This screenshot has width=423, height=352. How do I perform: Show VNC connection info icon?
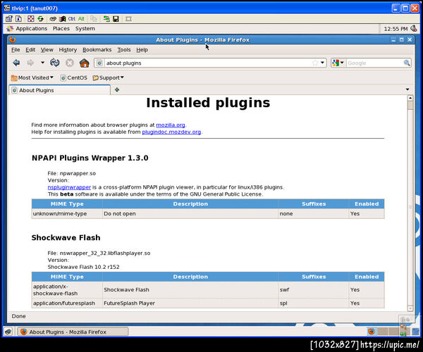[x=18, y=18]
